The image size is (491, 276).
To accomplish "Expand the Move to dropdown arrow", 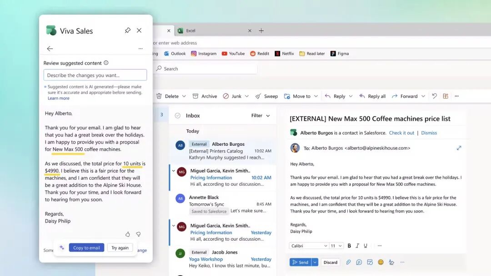I will click(x=316, y=96).
